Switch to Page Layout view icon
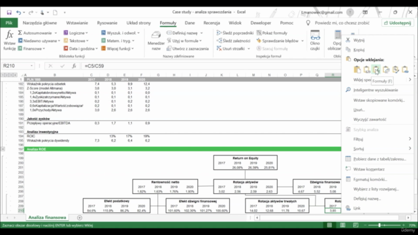418x235 pixels. 342,225
